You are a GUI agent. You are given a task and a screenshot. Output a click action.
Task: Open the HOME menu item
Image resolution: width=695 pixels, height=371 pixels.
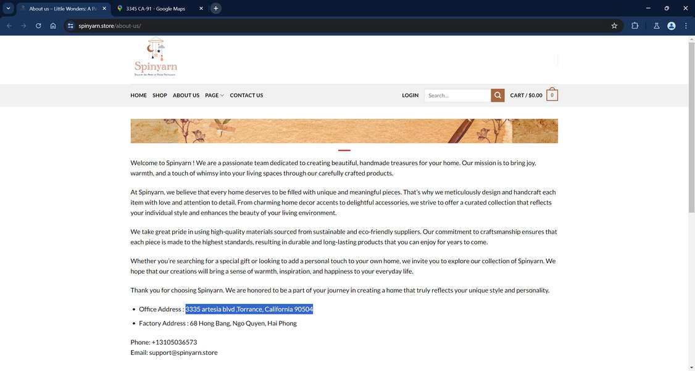pos(138,95)
